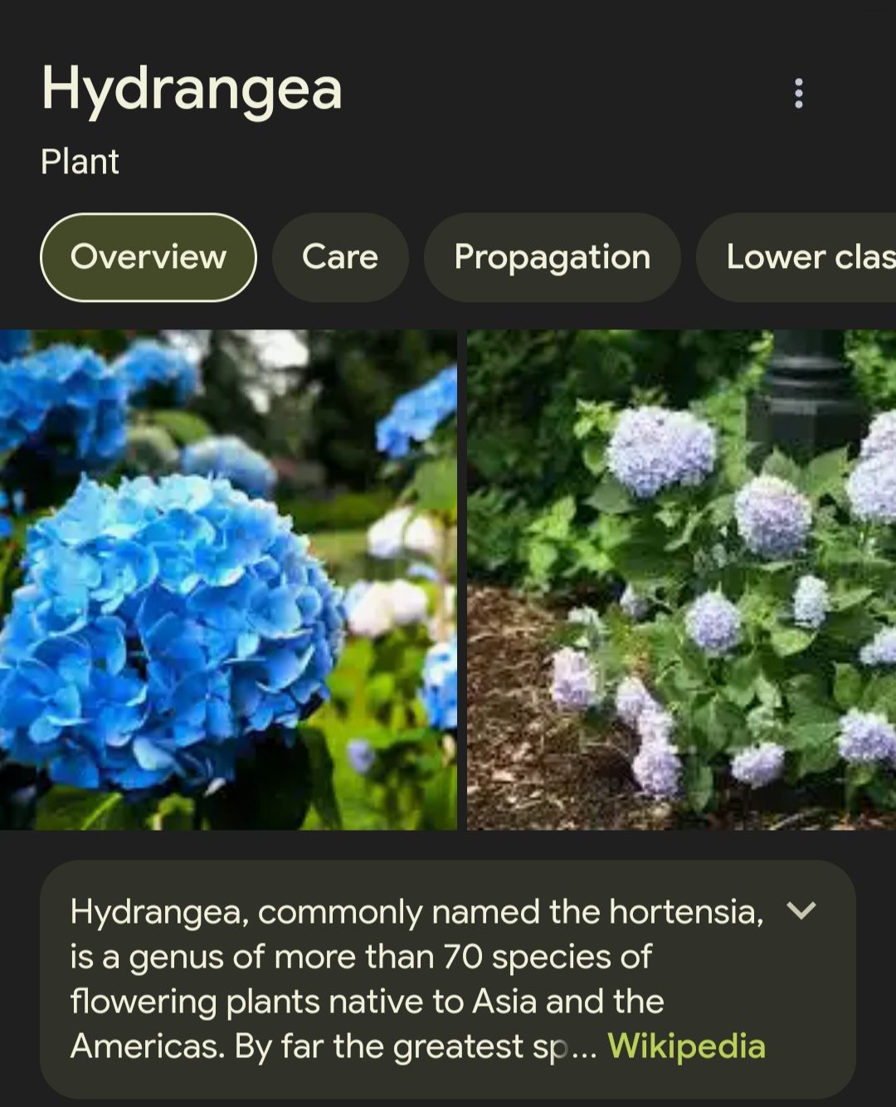Select the Overview tab
The width and height of the screenshot is (896, 1107).
(149, 257)
